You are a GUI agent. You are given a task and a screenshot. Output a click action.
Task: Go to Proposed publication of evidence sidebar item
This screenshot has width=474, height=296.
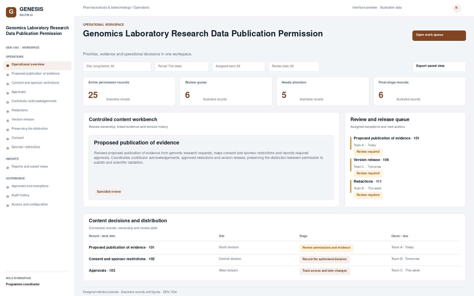[36, 74]
